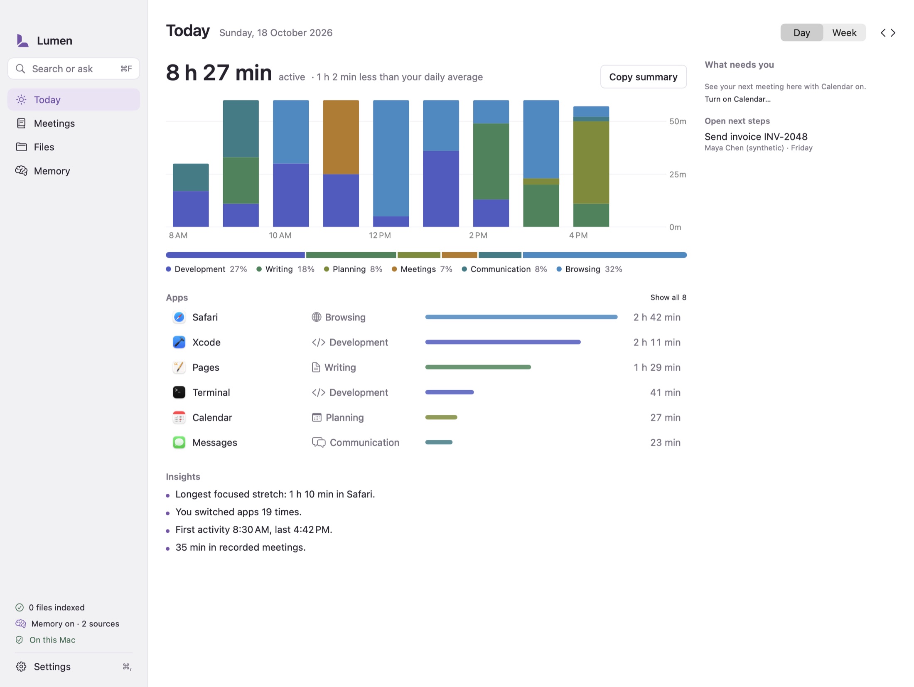The image size is (914, 687).
Task: Click the Memory on status brain icon
Action: pos(21,623)
